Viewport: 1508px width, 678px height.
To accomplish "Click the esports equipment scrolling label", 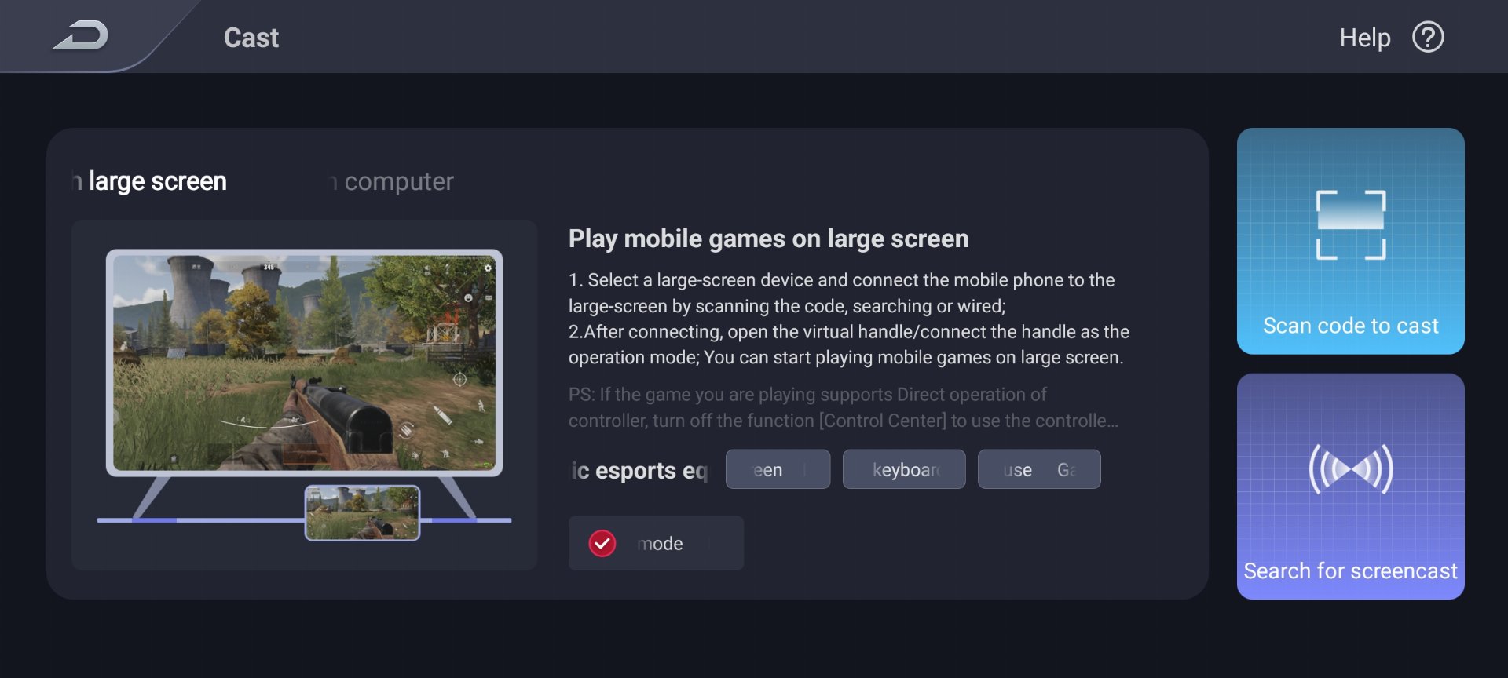I will click(x=639, y=470).
